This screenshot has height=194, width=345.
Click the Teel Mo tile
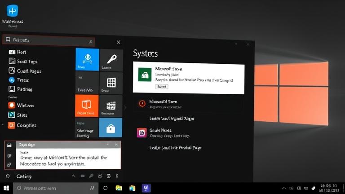87,83
